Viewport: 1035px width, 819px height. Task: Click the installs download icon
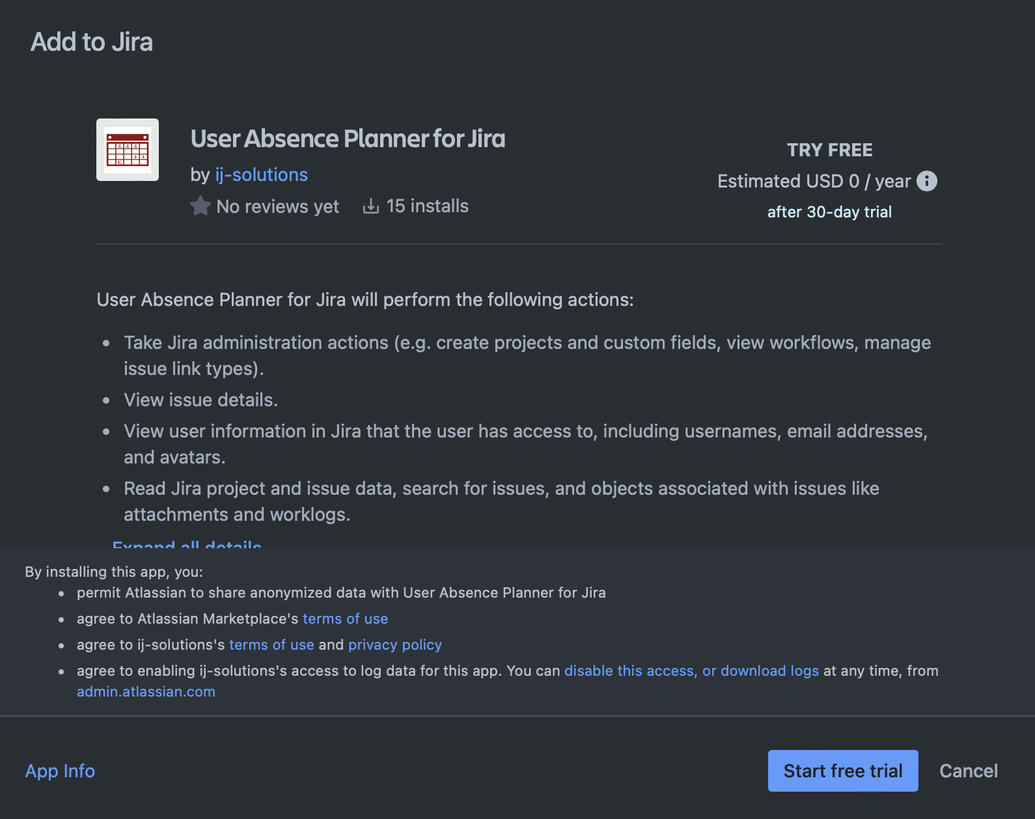coord(371,206)
